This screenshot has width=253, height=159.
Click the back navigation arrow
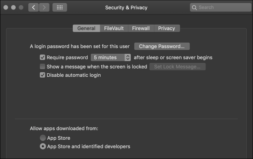coord(33,7)
